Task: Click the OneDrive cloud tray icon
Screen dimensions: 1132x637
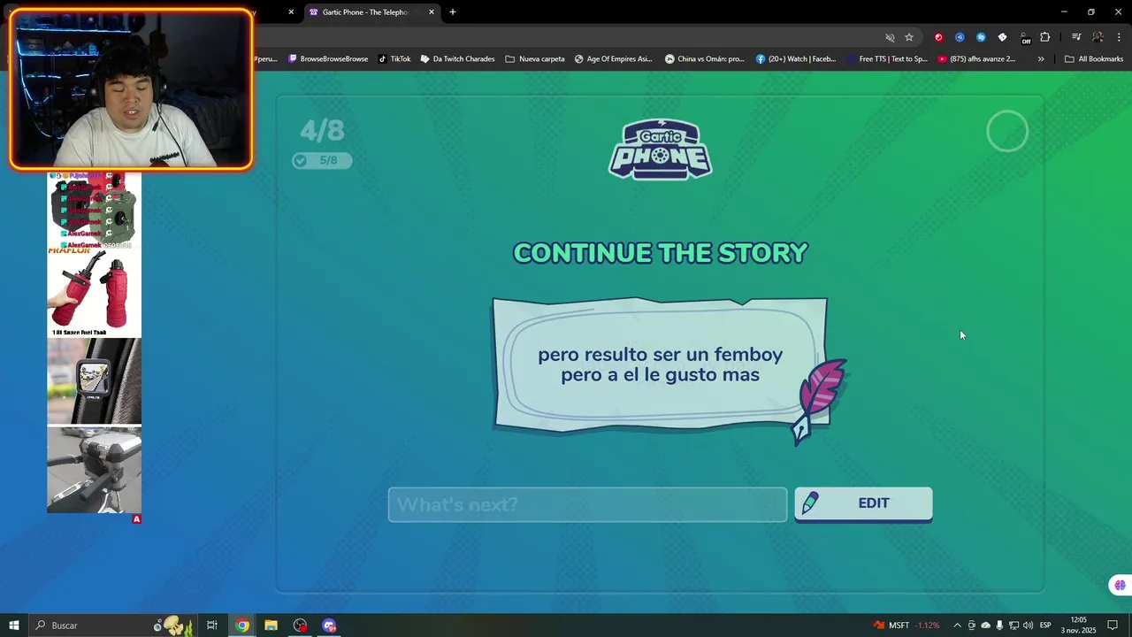Action: (x=985, y=625)
